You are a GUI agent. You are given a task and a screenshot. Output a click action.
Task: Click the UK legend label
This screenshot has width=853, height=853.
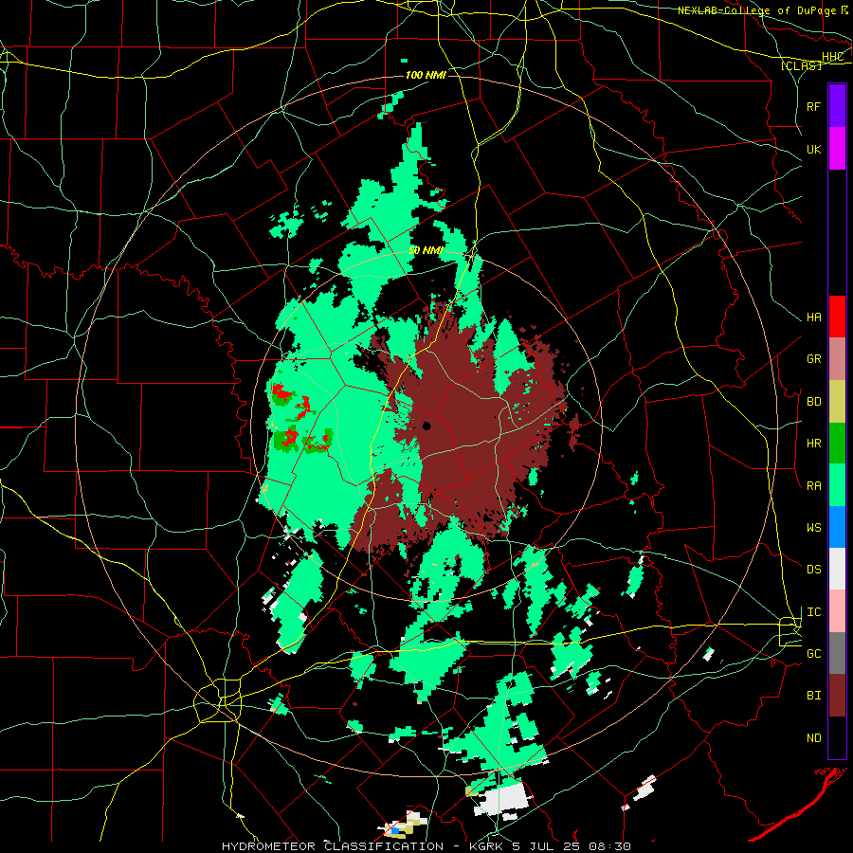[x=813, y=149]
